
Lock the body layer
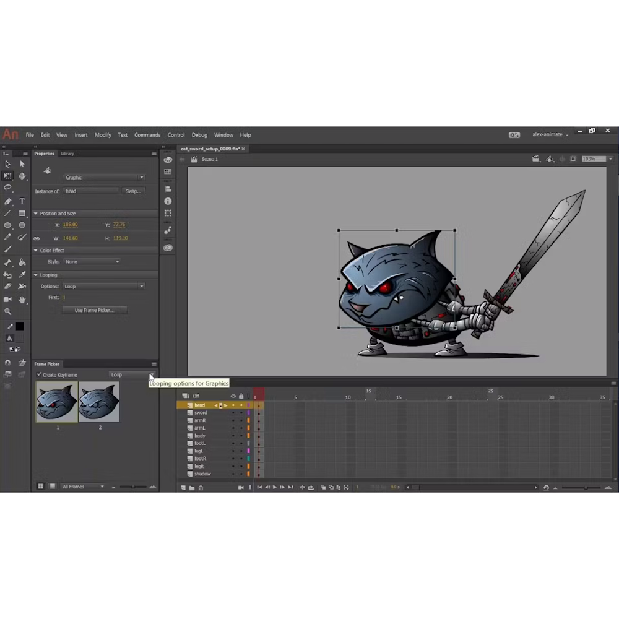tap(241, 435)
